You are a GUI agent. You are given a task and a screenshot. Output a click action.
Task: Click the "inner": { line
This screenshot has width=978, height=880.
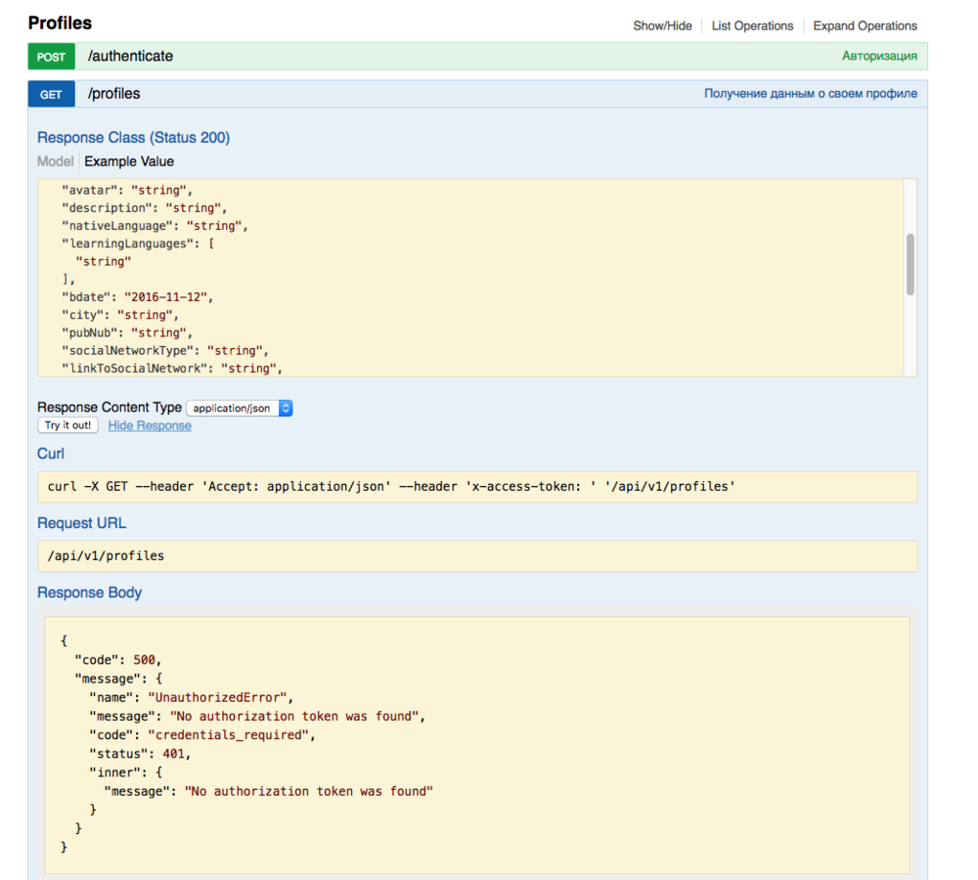[x=126, y=772]
